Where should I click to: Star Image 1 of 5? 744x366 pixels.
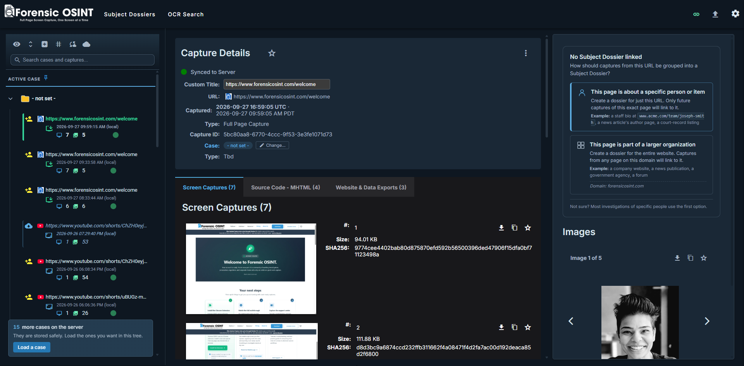pyautogui.click(x=704, y=258)
